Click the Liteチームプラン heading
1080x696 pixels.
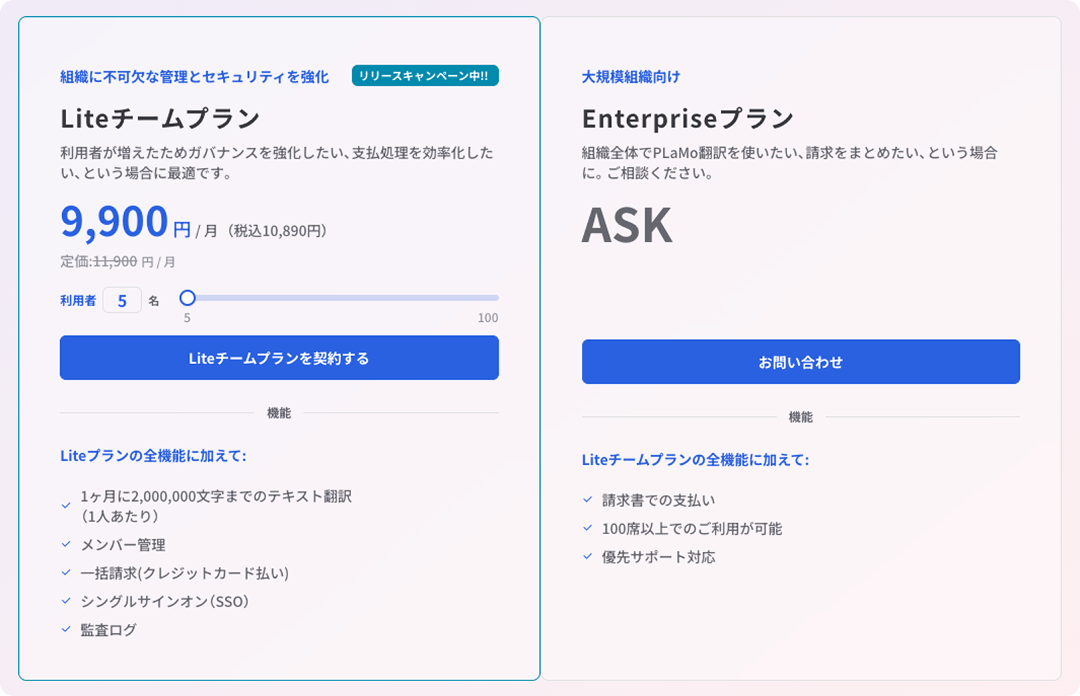coord(160,119)
